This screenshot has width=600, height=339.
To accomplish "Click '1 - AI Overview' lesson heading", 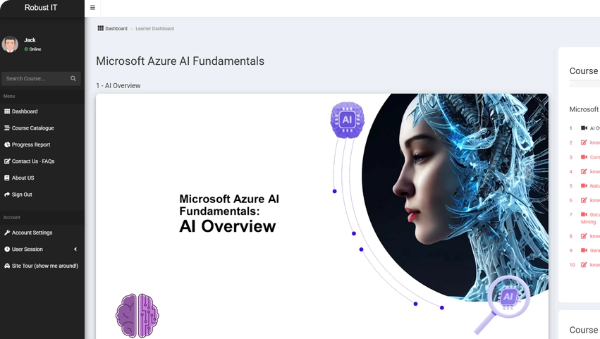I will tap(118, 86).
